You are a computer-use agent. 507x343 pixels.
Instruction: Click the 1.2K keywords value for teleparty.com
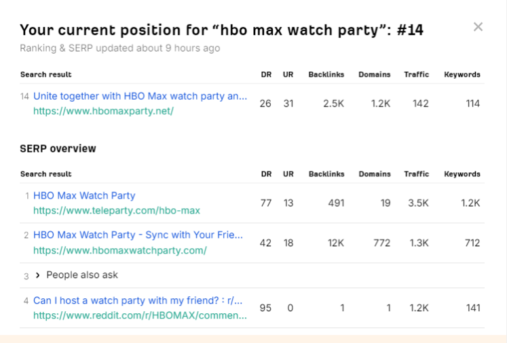click(470, 203)
